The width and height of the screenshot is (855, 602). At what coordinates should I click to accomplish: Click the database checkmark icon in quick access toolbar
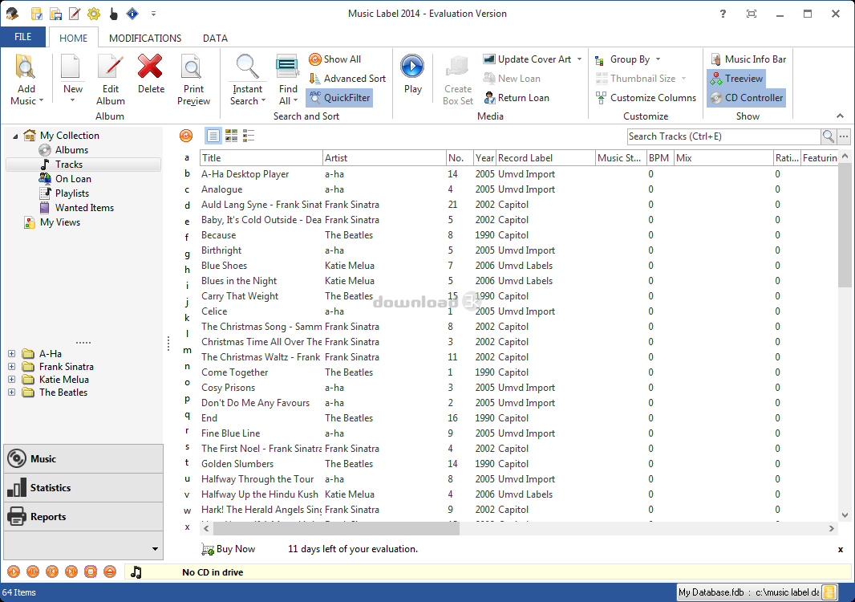coord(37,14)
